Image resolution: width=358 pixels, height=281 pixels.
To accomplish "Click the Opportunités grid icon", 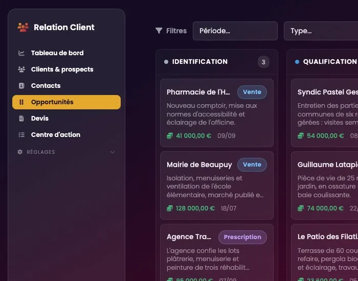I will coord(21,102).
